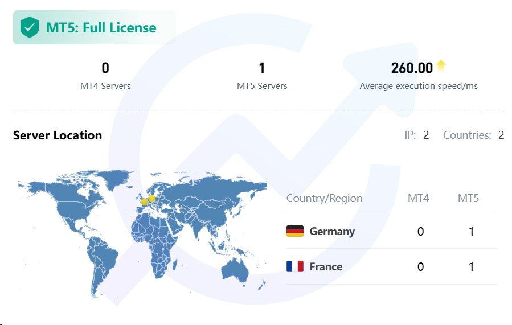The image size is (512, 325).
Task: Click the Server Location heading
Action: point(58,135)
